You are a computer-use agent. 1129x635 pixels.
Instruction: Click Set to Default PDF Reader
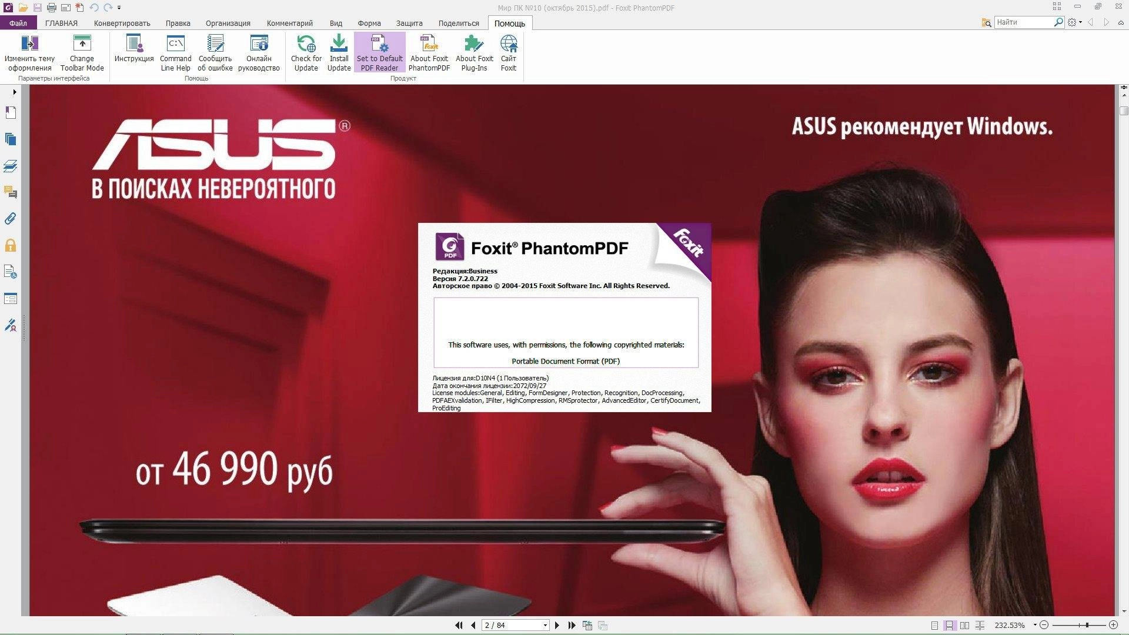(x=380, y=53)
